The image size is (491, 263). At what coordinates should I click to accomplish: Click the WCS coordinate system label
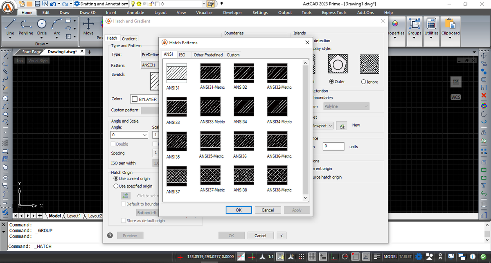click(x=456, y=97)
